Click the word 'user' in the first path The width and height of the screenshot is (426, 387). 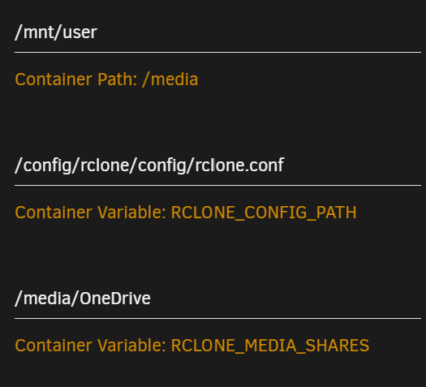[x=80, y=33]
